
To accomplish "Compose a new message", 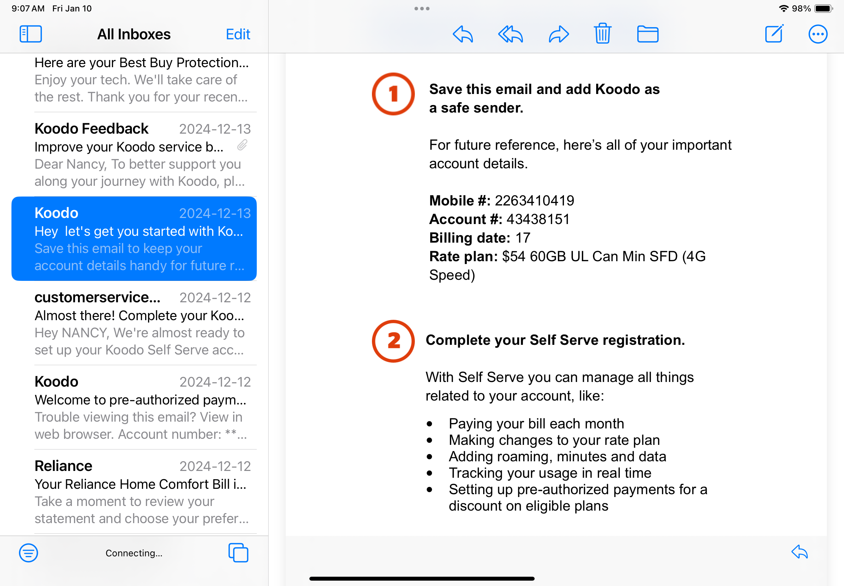I will [775, 34].
